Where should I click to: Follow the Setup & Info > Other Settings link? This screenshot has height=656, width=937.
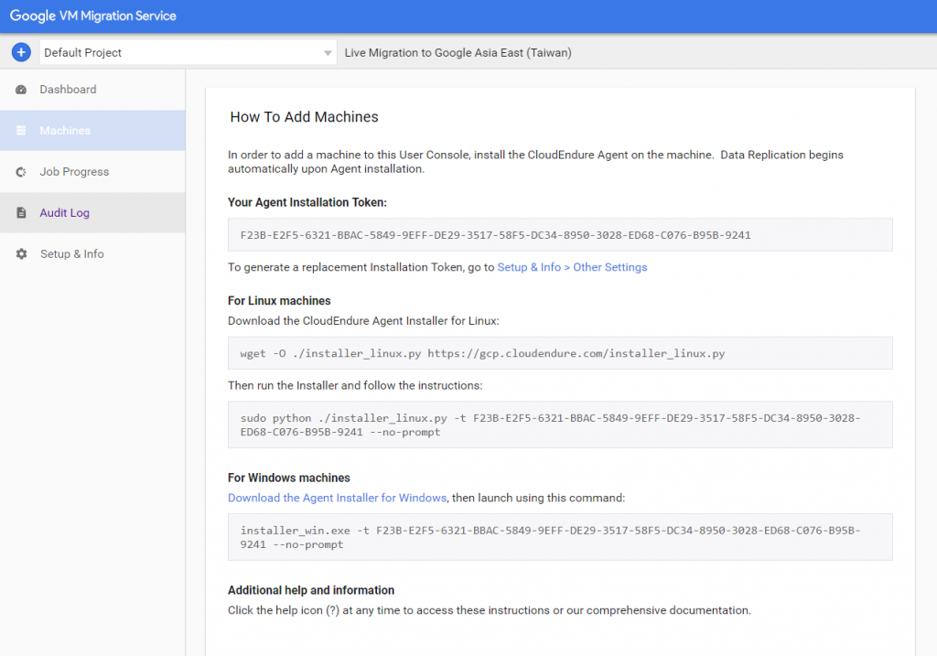572,267
